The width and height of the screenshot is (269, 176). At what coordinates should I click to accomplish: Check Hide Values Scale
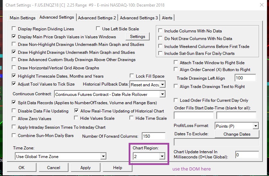(76, 118)
